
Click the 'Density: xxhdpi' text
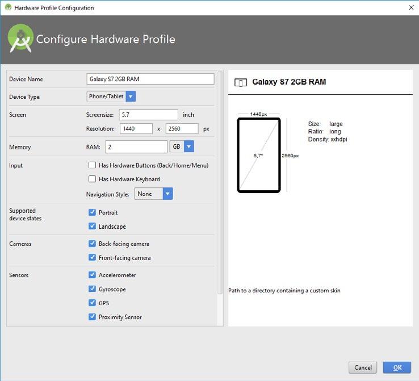pyautogui.click(x=328, y=139)
